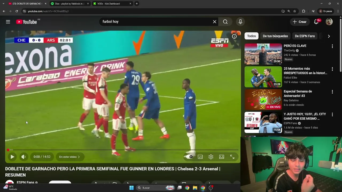Play the video
The width and height of the screenshot is (342, 192).
pos(12,157)
